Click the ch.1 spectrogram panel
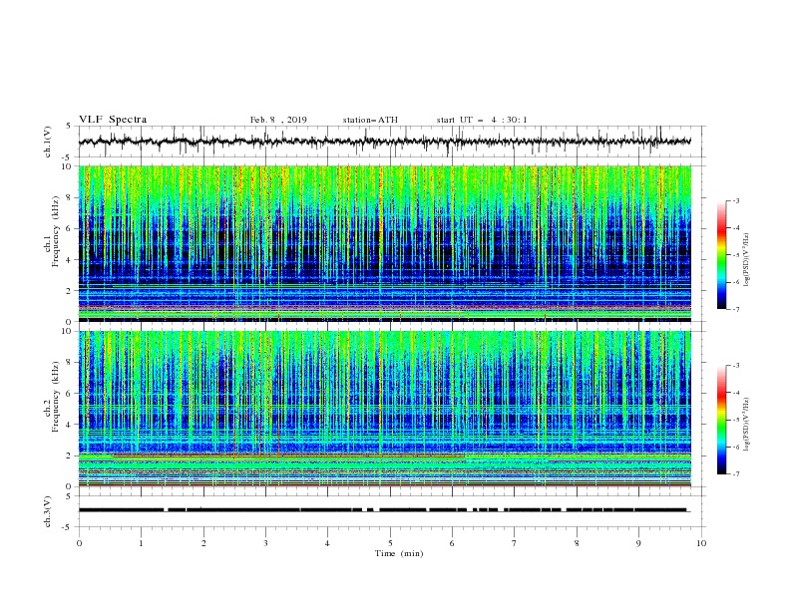790x610 pixels. tap(384, 243)
